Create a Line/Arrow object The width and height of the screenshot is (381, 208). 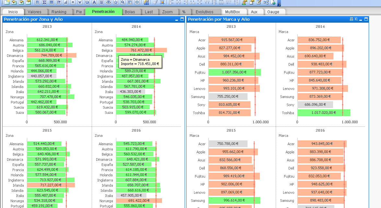click(101, 3)
